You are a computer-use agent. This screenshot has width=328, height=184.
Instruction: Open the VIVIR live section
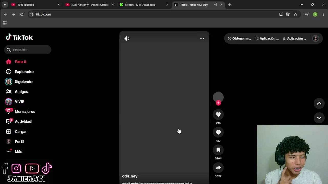15,101
